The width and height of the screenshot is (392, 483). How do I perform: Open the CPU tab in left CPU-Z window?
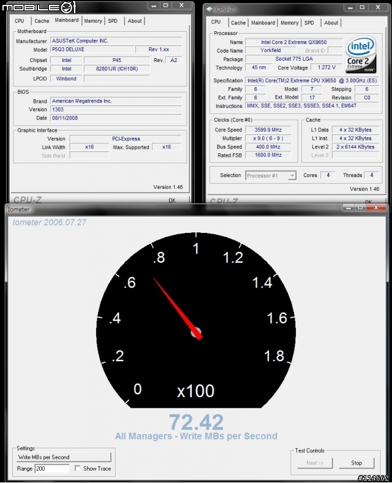pyautogui.click(x=20, y=21)
